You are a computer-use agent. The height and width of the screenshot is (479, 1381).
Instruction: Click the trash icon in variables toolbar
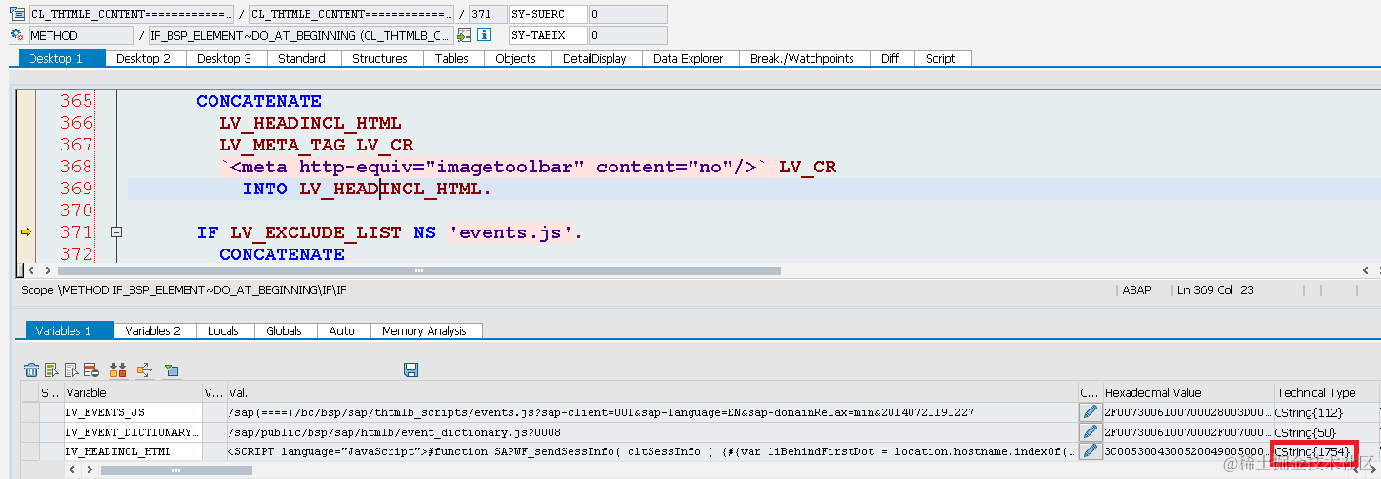tap(31, 369)
